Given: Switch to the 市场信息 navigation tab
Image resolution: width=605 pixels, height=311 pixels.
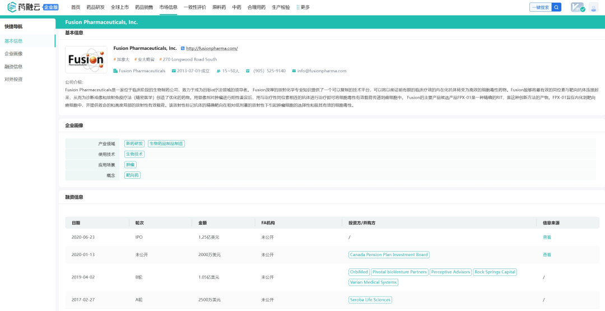Looking at the screenshot, I should click(168, 7).
